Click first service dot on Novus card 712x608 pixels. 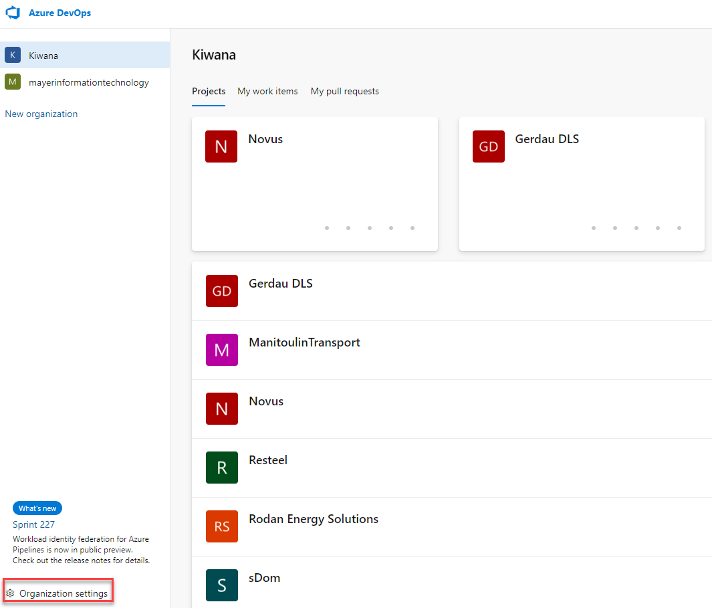327,228
